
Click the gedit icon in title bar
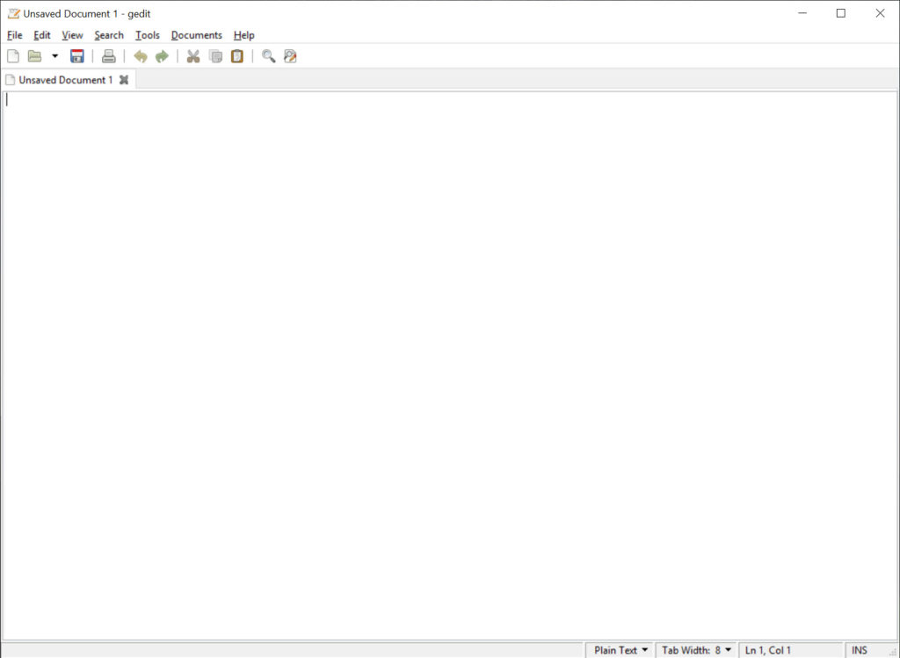[14, 13]
